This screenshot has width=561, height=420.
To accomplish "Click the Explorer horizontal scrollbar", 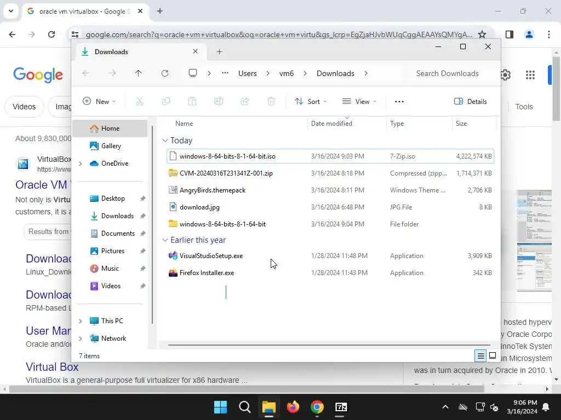I will coord(329,345).
